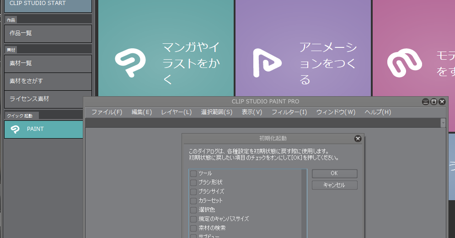Launch PAINT from quick launch
This screenshot has height=238, width=455.
coord(44,129)
